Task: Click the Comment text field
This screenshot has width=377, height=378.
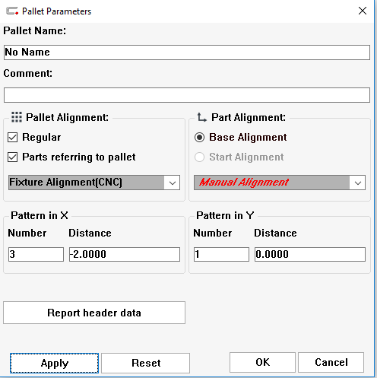Action: tap(187, 95)
